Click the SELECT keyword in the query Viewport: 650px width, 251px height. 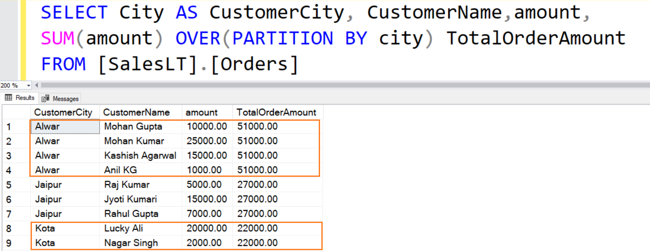pyautogui.click(x=74, y=13)
